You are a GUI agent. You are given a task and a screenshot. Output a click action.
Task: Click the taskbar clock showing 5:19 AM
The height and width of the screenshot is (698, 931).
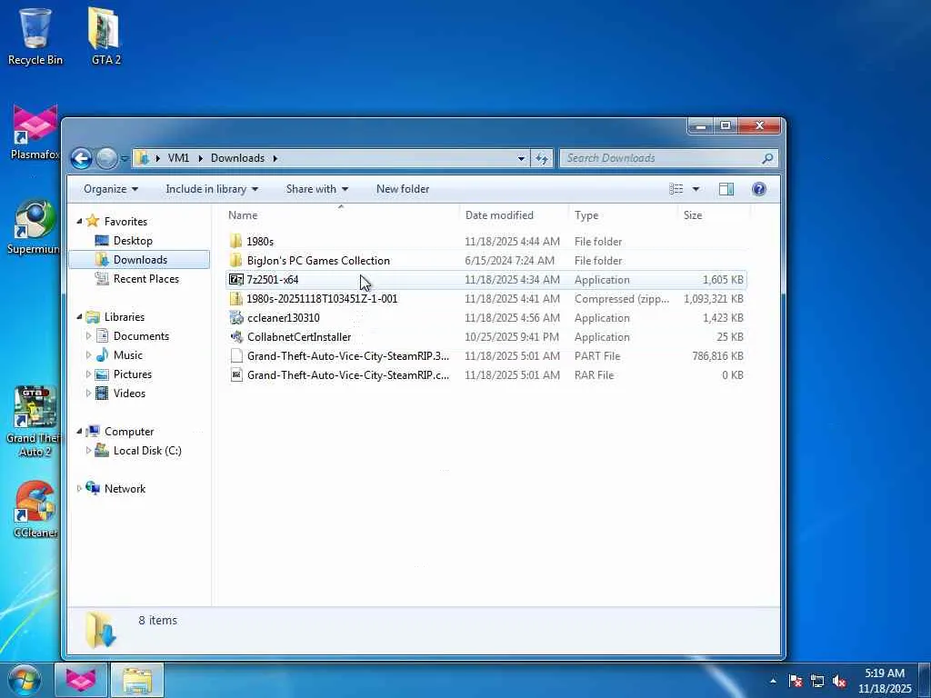coord(885,681)
